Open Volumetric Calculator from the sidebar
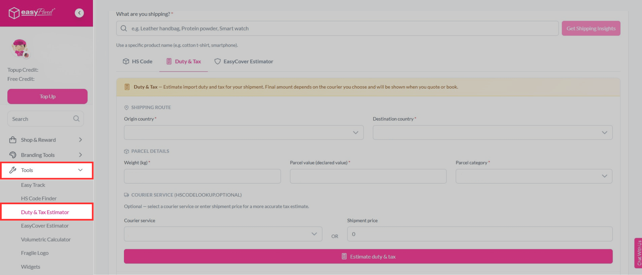Viewport: 642px width, 275px height. tap(46, 239)
